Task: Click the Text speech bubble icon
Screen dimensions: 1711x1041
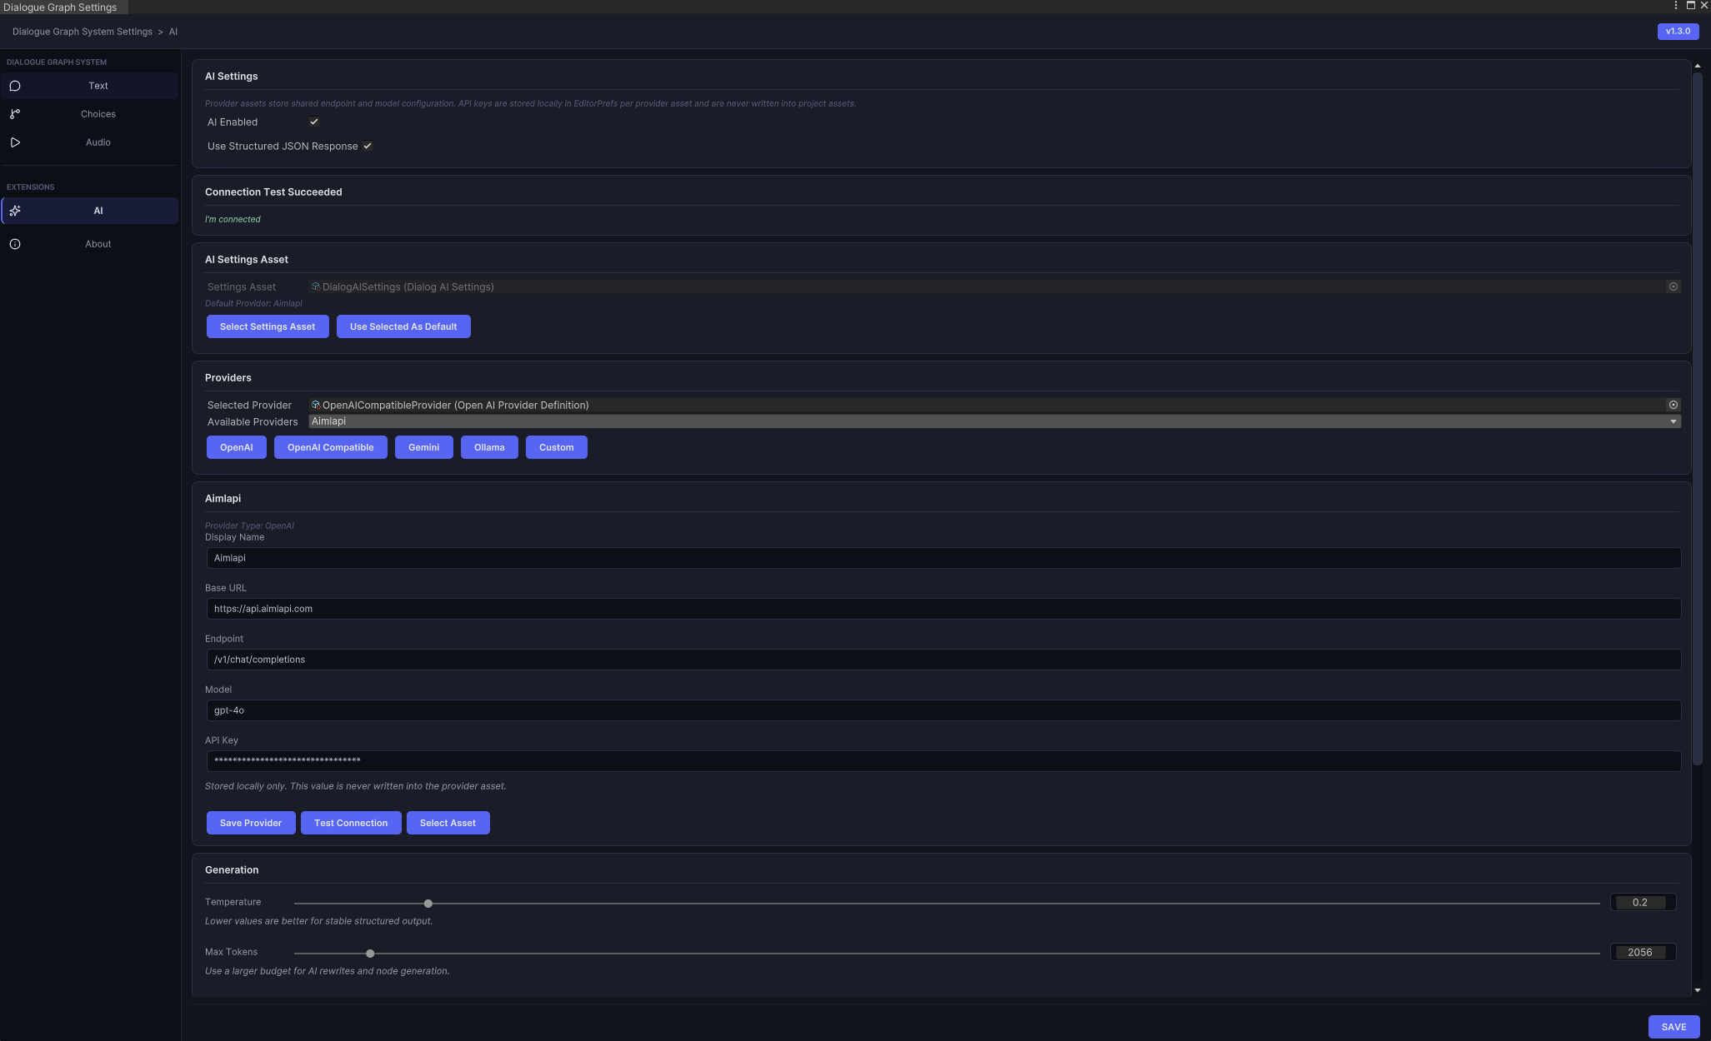Action: pyautogui.click(x=15, y=86)
